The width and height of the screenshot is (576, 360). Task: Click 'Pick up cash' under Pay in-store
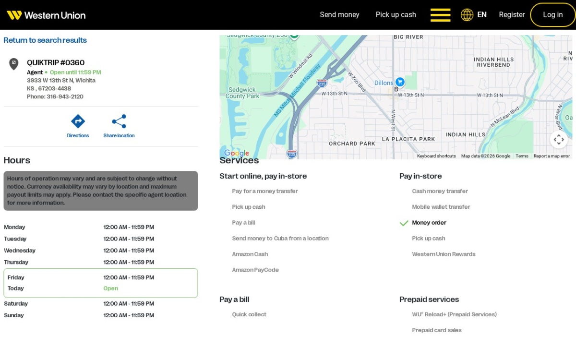pyautogui.click(x=429, y=239)
